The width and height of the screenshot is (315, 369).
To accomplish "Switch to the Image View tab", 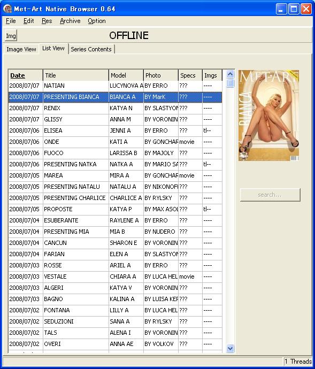I will (21, 49).
